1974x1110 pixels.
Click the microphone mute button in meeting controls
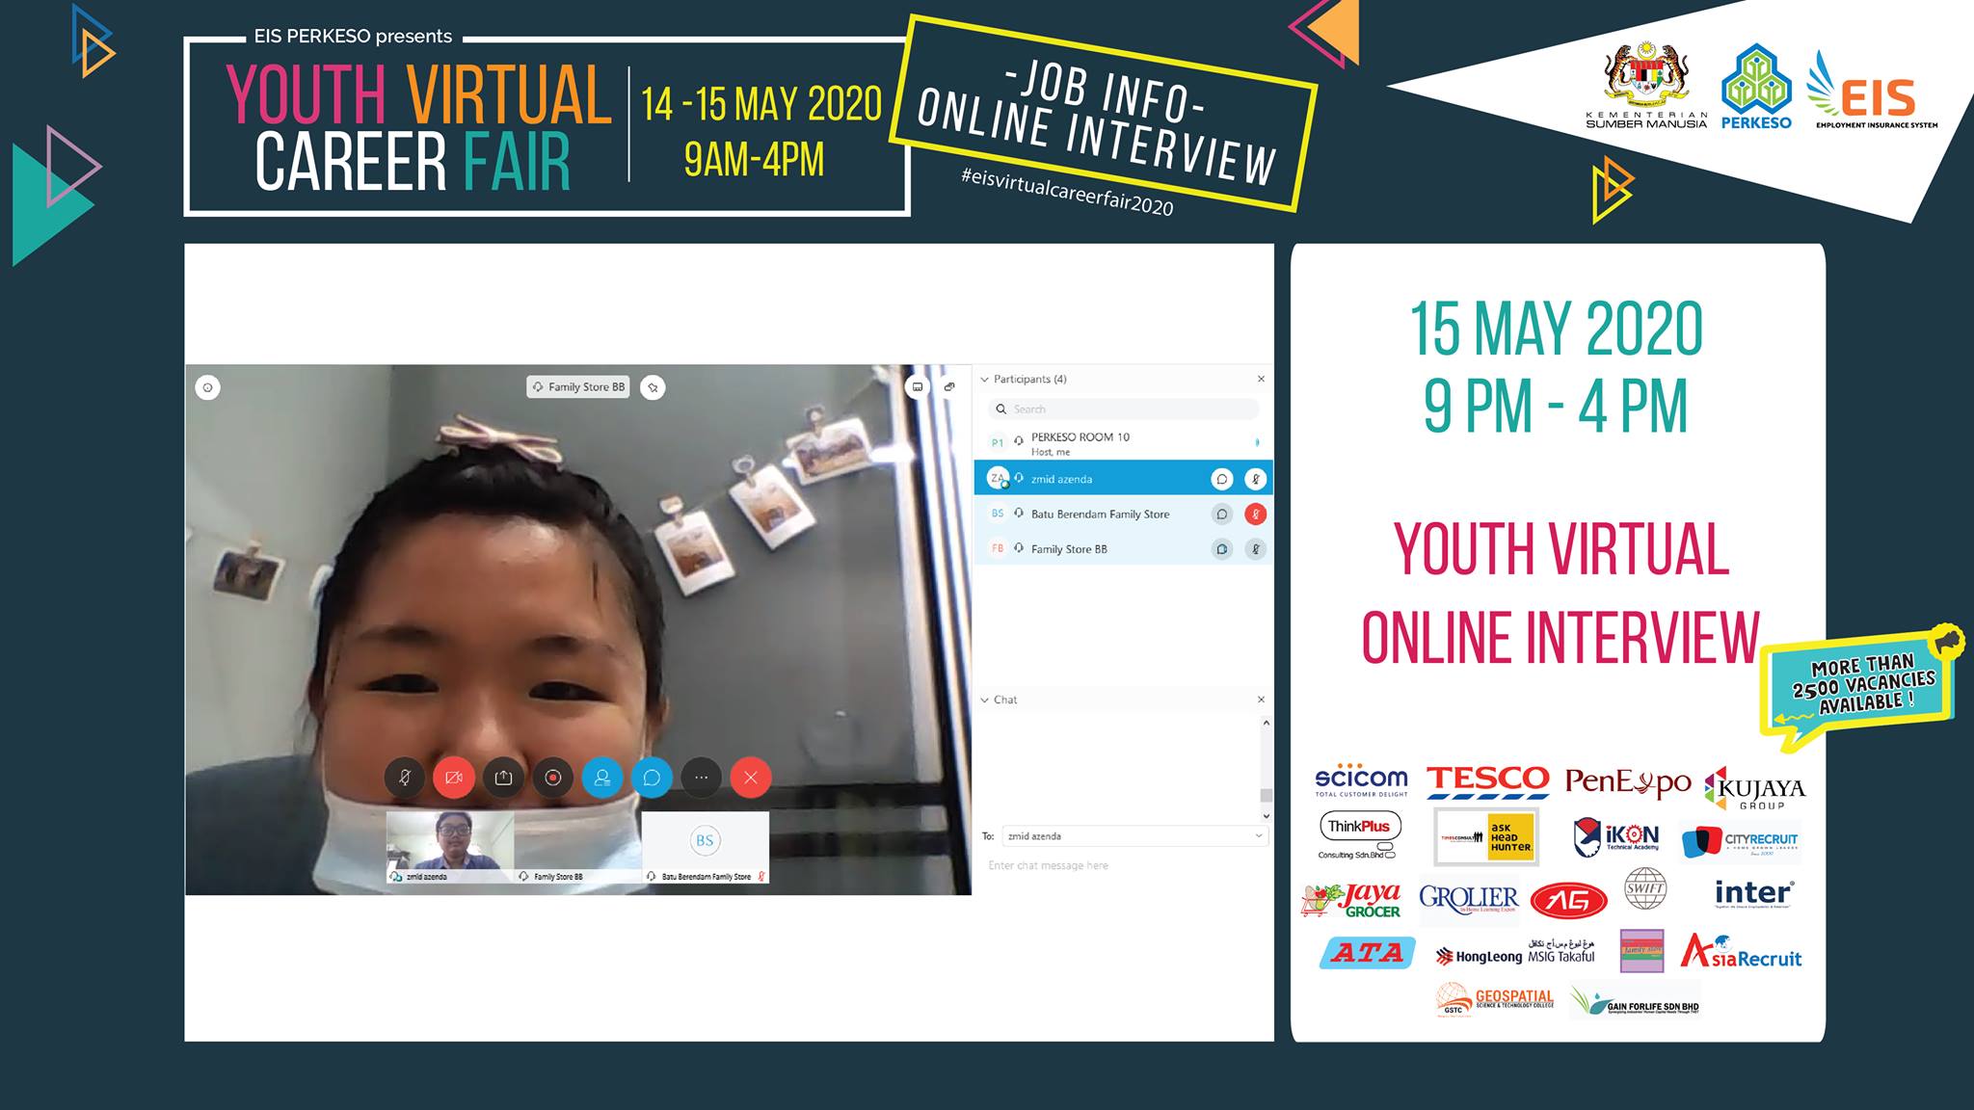tap(405, 778)
